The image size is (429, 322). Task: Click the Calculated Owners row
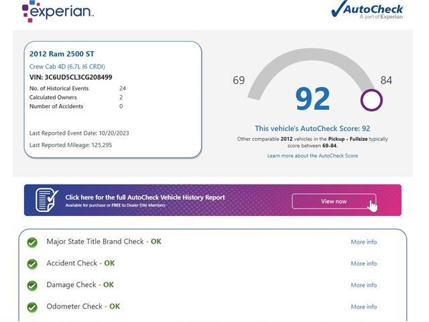(76, 97)
